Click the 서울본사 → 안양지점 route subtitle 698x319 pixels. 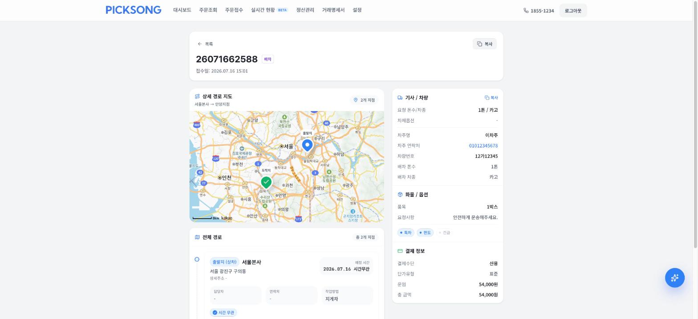point(212,104)
